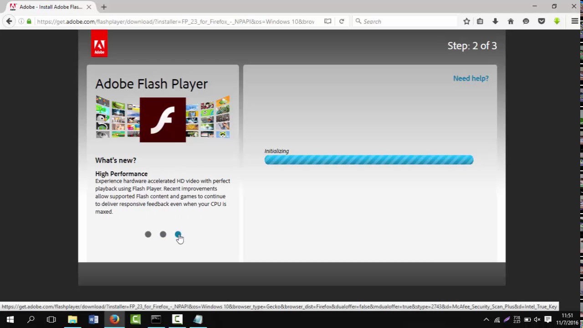Open the first green Camtasia taskbar icon
The width and height of the screenshot is (583, 328).
135,319
